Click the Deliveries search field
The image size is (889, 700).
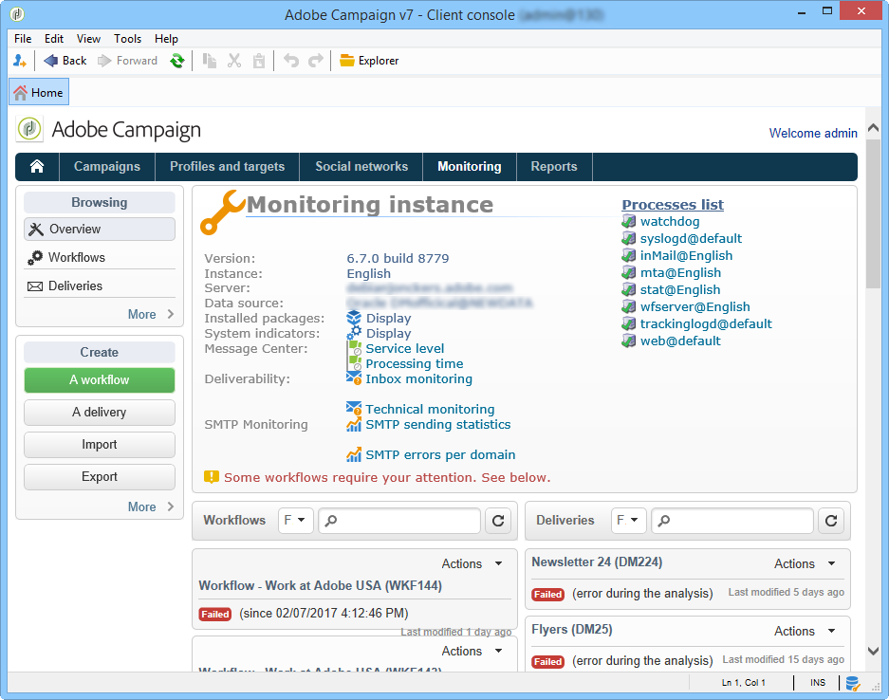[x=732, y=521]
